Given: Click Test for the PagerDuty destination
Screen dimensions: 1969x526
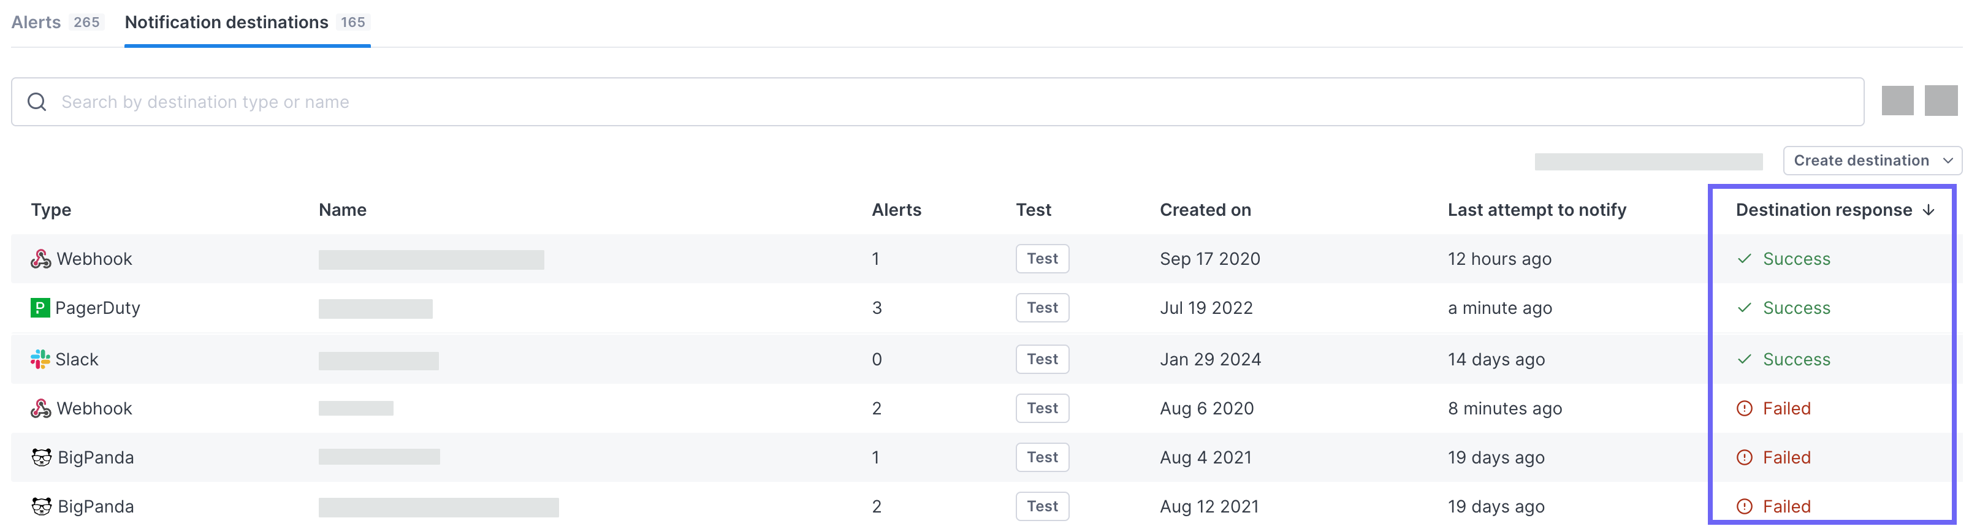Looking at the screenshot, I should 1043,307.
